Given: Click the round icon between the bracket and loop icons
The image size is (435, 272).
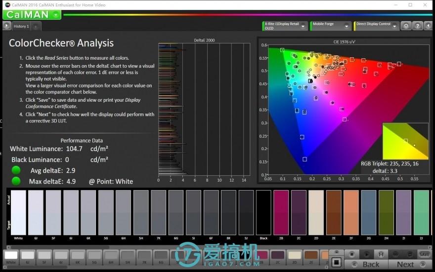Looking at the screenshot, I should (x=395, y=254).
